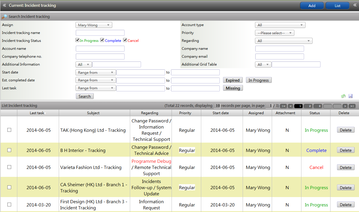Screen dimensions: 359x212
Task: Open Additional Grid Table 'All' dropdown
Action: coord(263,64)
